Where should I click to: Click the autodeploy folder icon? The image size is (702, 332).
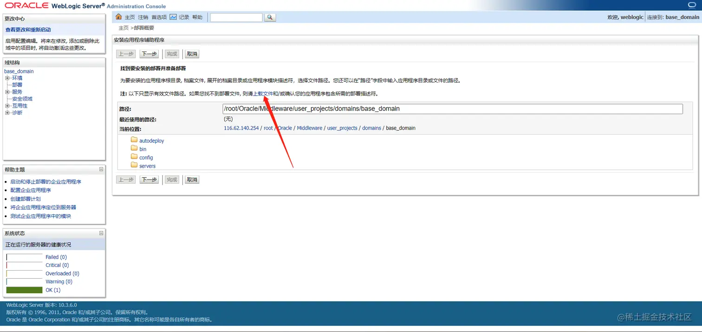[134, 140]
